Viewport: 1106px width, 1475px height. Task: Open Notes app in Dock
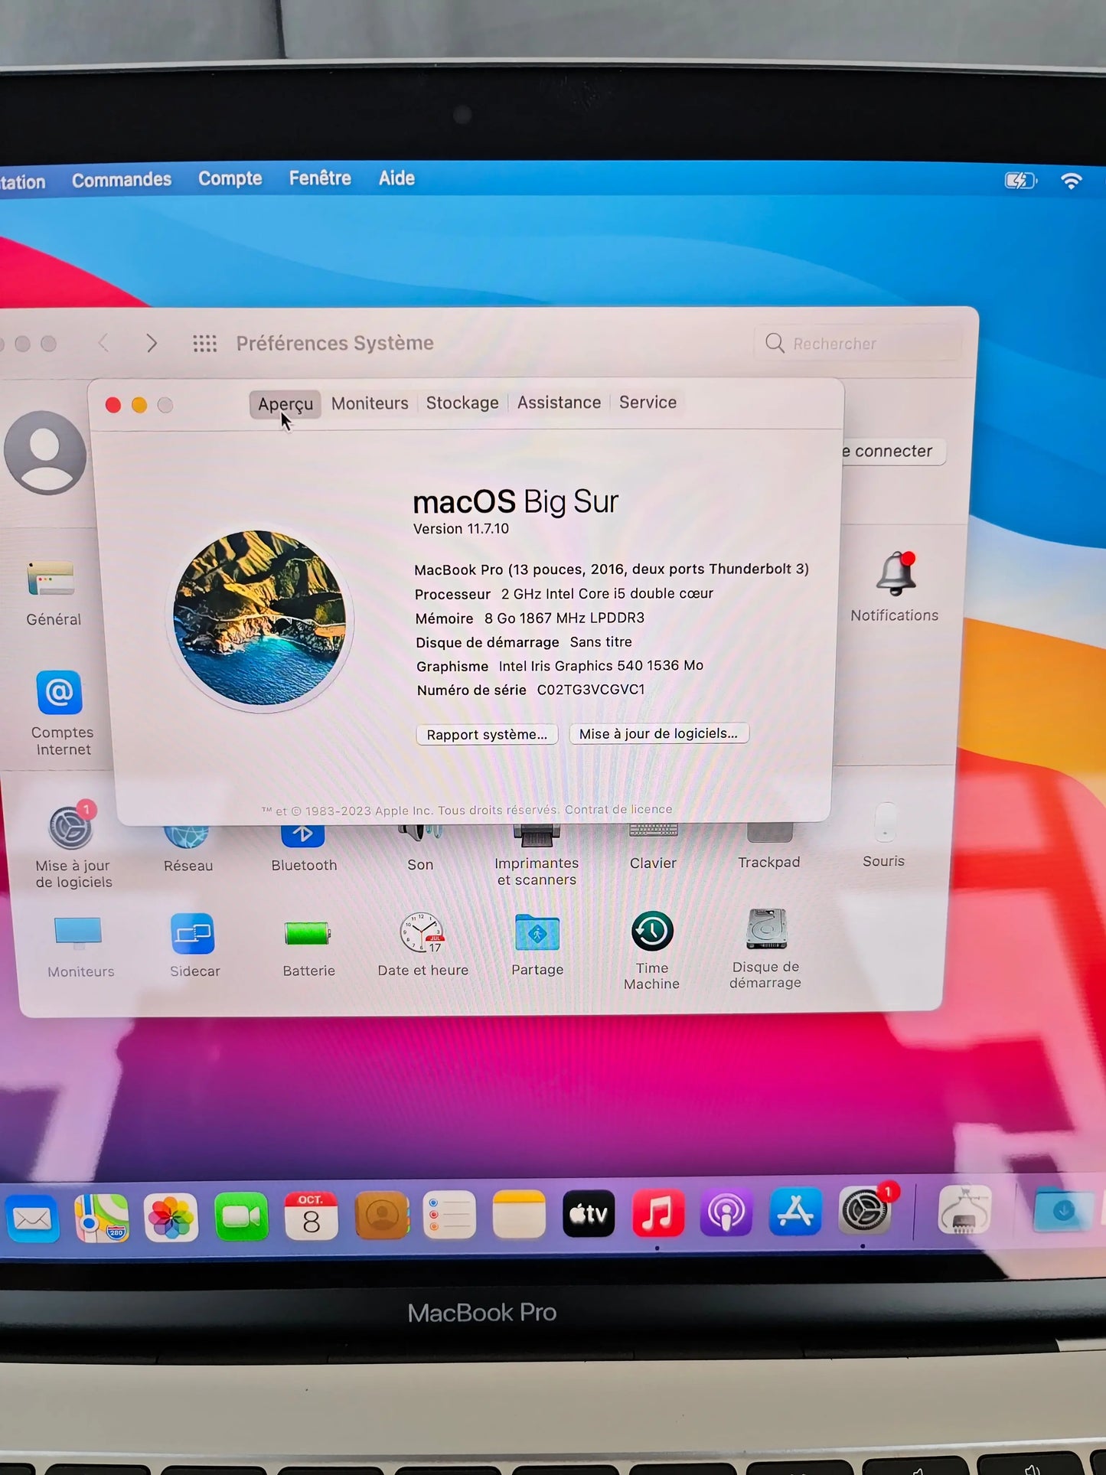[x=519, y=1214]
